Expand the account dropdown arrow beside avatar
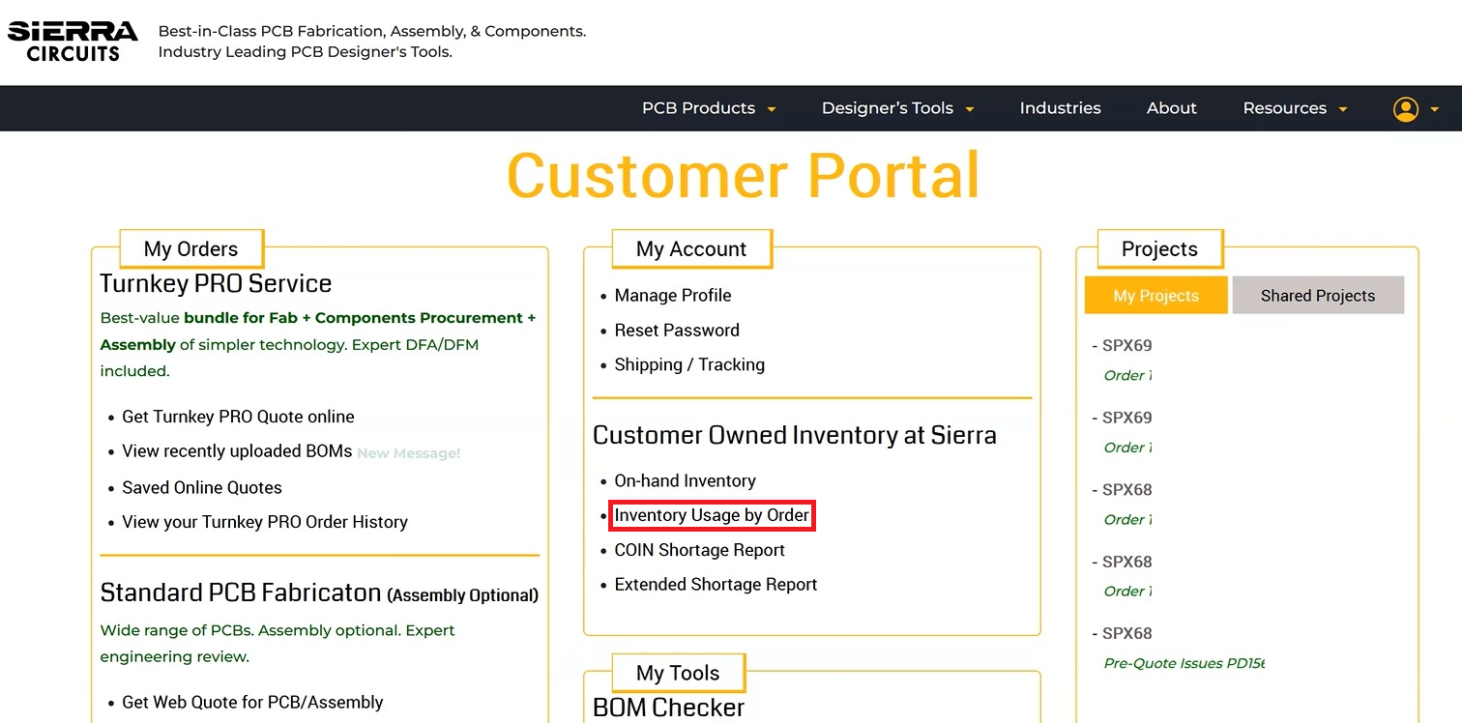The height and width of the screenshot is (723, 1462). point(1435,109)
